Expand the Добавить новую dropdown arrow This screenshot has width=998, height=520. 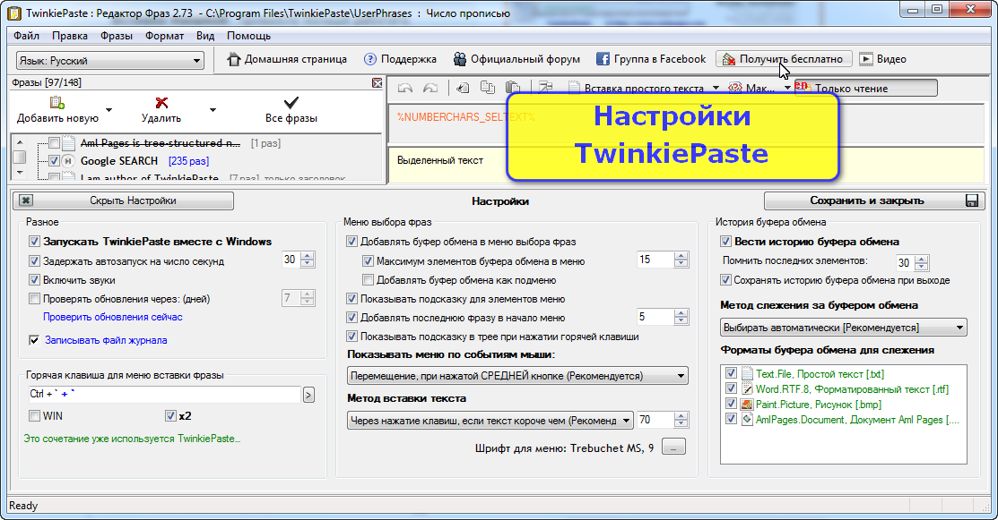click(x=108, y=110)
